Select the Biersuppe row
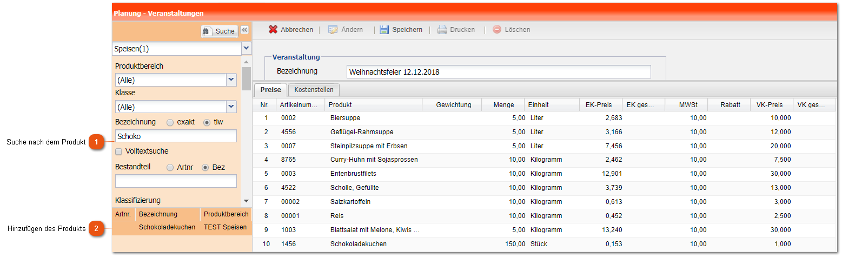 pyautogui.click(x=545, y=118)
